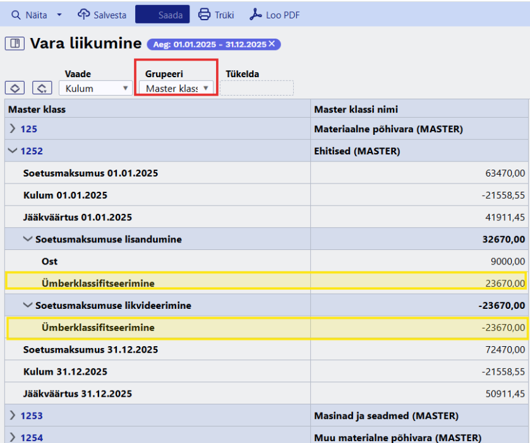Viewport: 530px width, 443px height.
Task: Open master klass link 1253
Action: 32,416
